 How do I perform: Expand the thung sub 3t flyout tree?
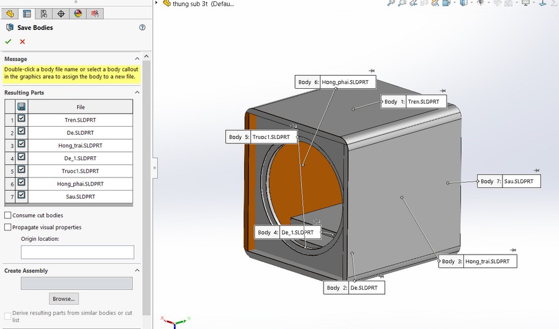tap(157, 3)
